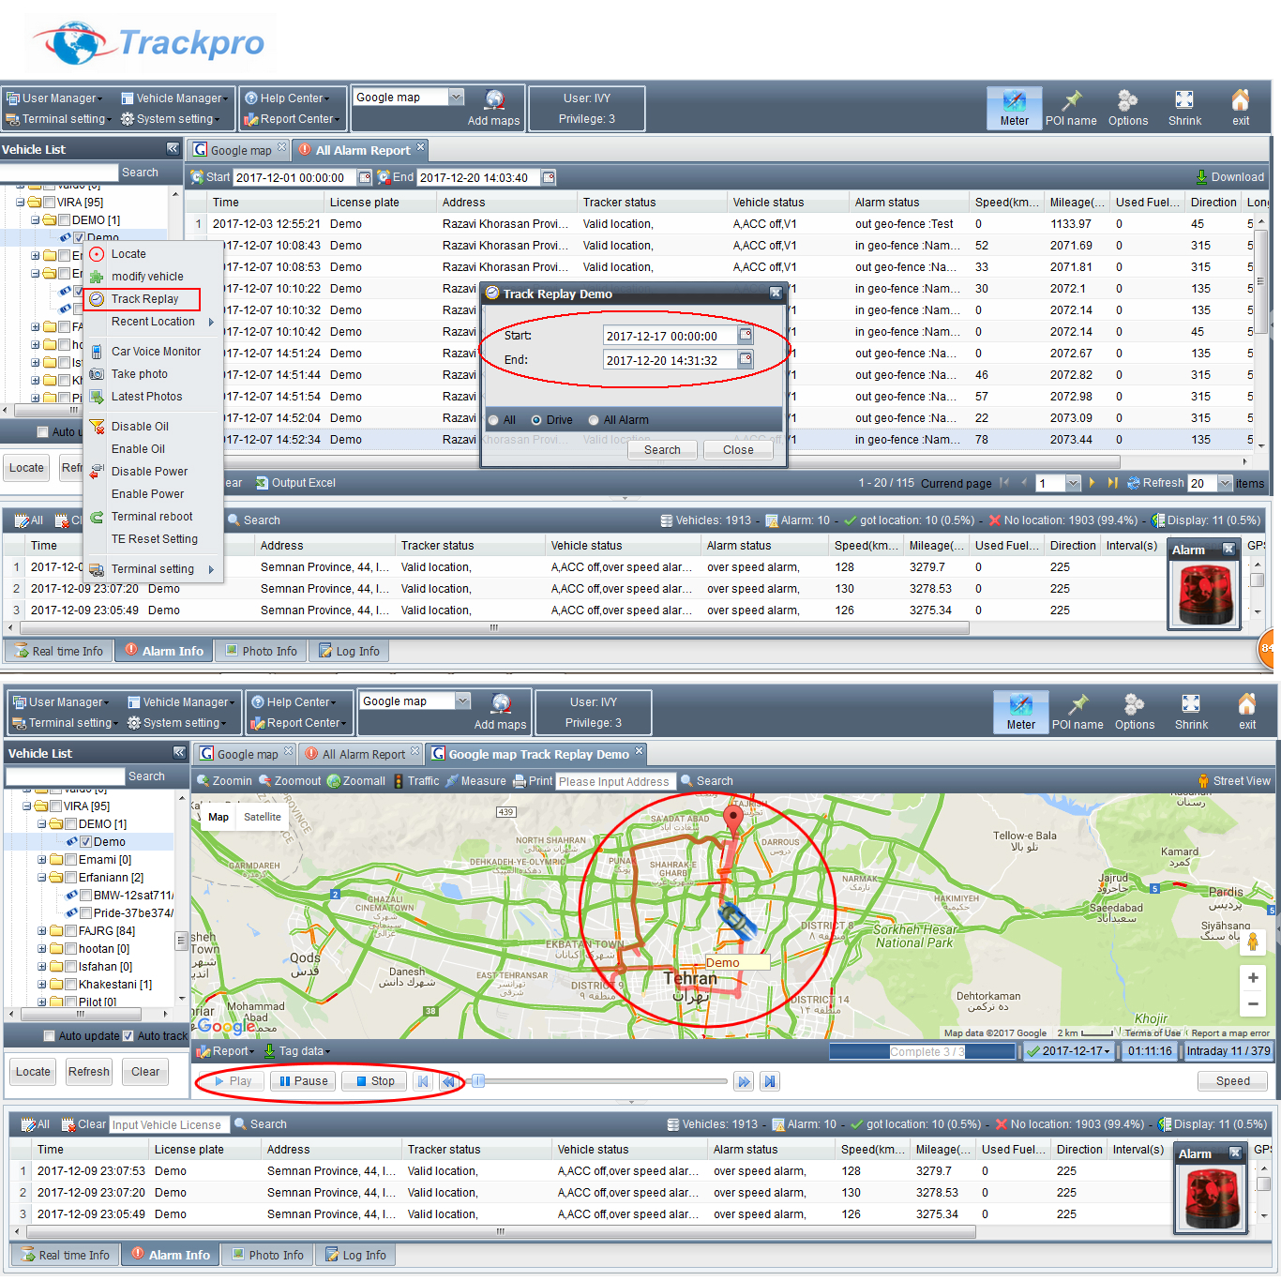Select the Drive radio button
The height and width of the screenshot is (1281, 1281).
[x=536, y=420]
